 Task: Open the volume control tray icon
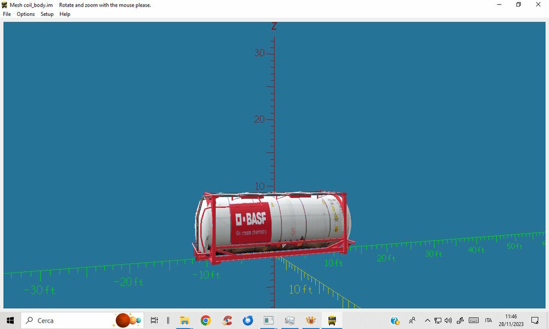coord(448,320)
